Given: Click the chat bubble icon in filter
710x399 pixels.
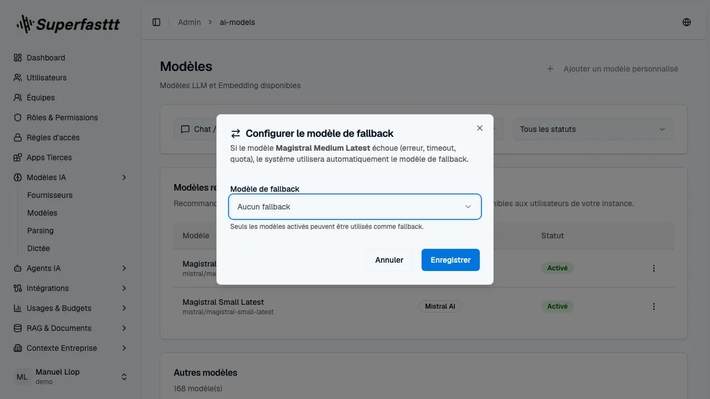Looking at the screenshot, I should 185,129.
